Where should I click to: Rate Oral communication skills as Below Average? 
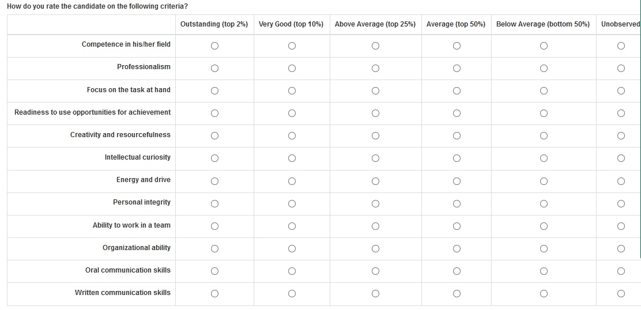click(544, 271)
